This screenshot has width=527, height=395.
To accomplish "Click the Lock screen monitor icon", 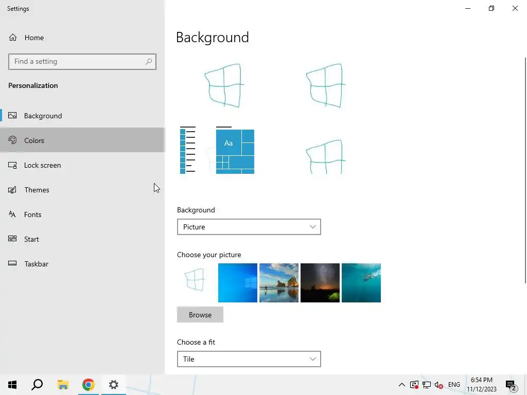I will tap(12, 165).
